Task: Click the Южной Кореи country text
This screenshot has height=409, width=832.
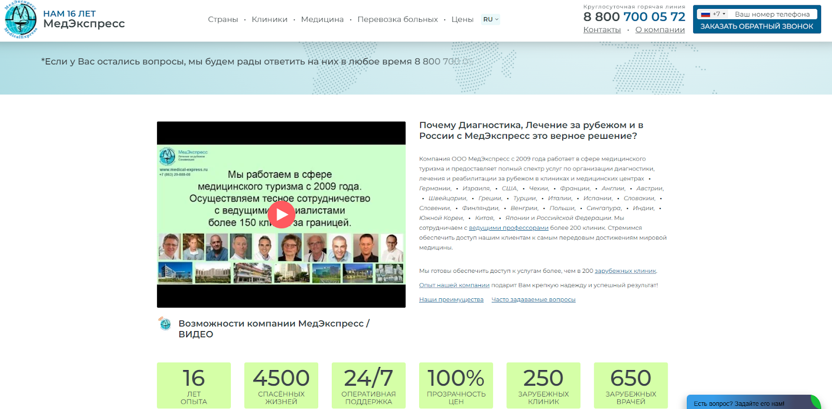Action: coord(441,218)
